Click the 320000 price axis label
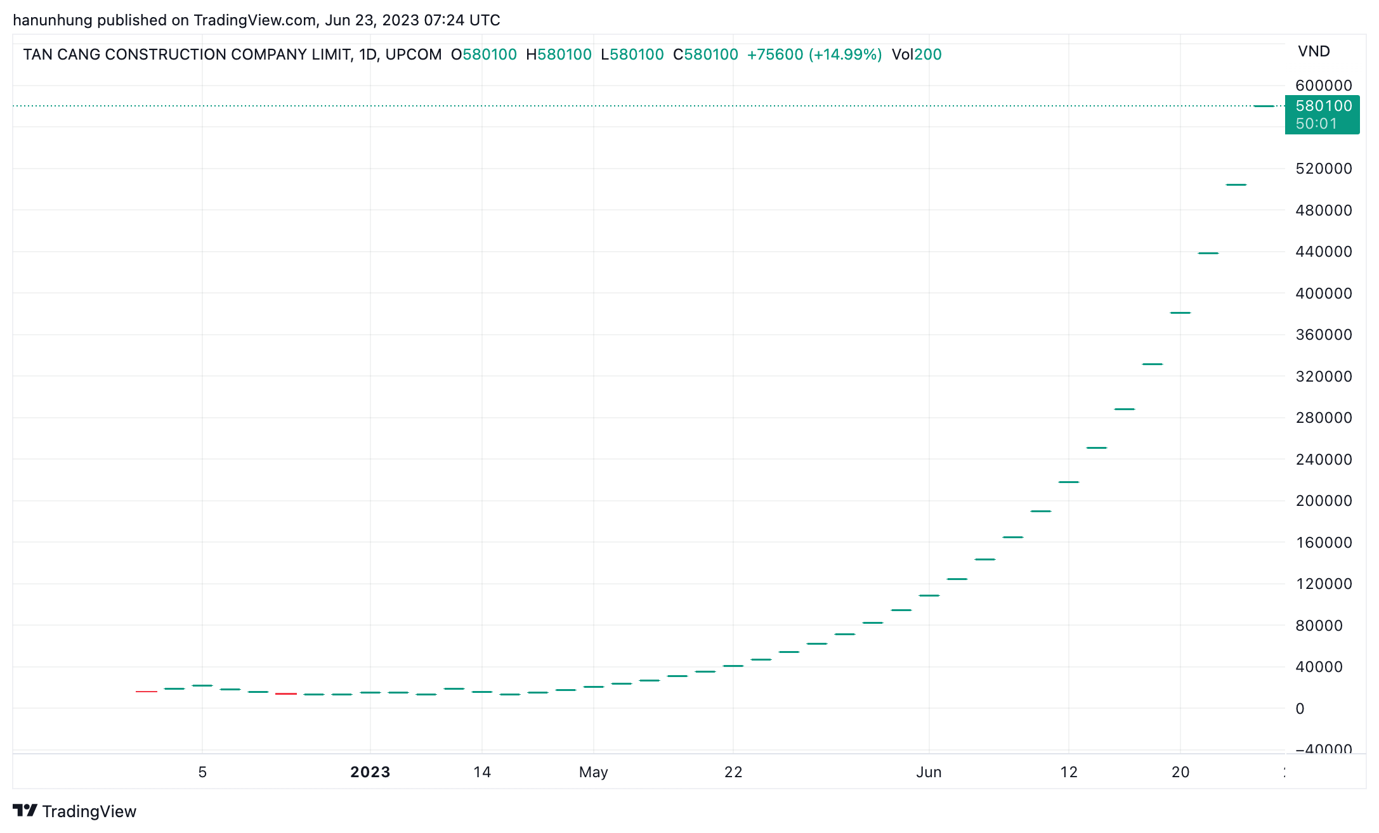Viewport: 1379px width, 833px height. 1324,376
